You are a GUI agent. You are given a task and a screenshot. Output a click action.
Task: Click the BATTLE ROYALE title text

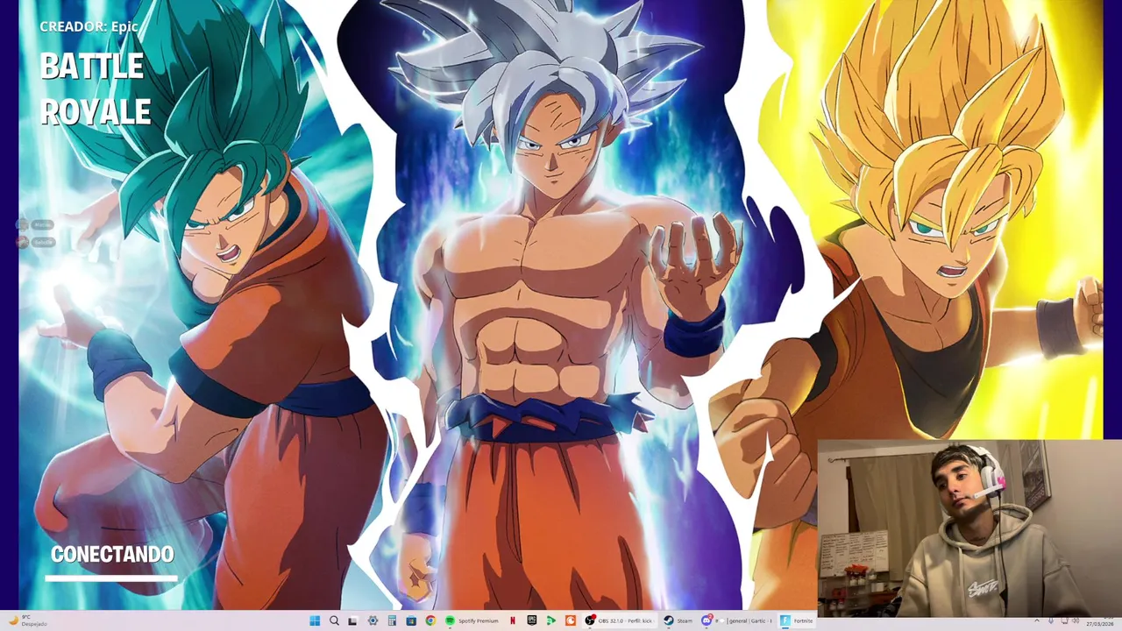pos(96,89)
